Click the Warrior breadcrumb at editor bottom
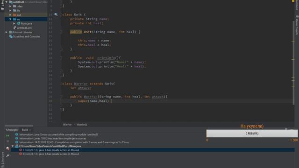Screen dimensions: 299x168 tap(67, 125)
